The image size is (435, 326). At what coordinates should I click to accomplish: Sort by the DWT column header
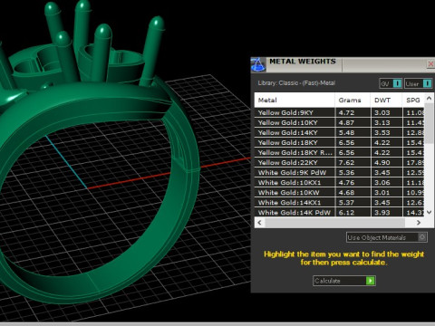coord(386,100)
